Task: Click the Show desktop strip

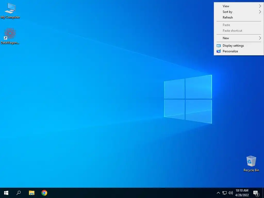Action: point(263,193)
